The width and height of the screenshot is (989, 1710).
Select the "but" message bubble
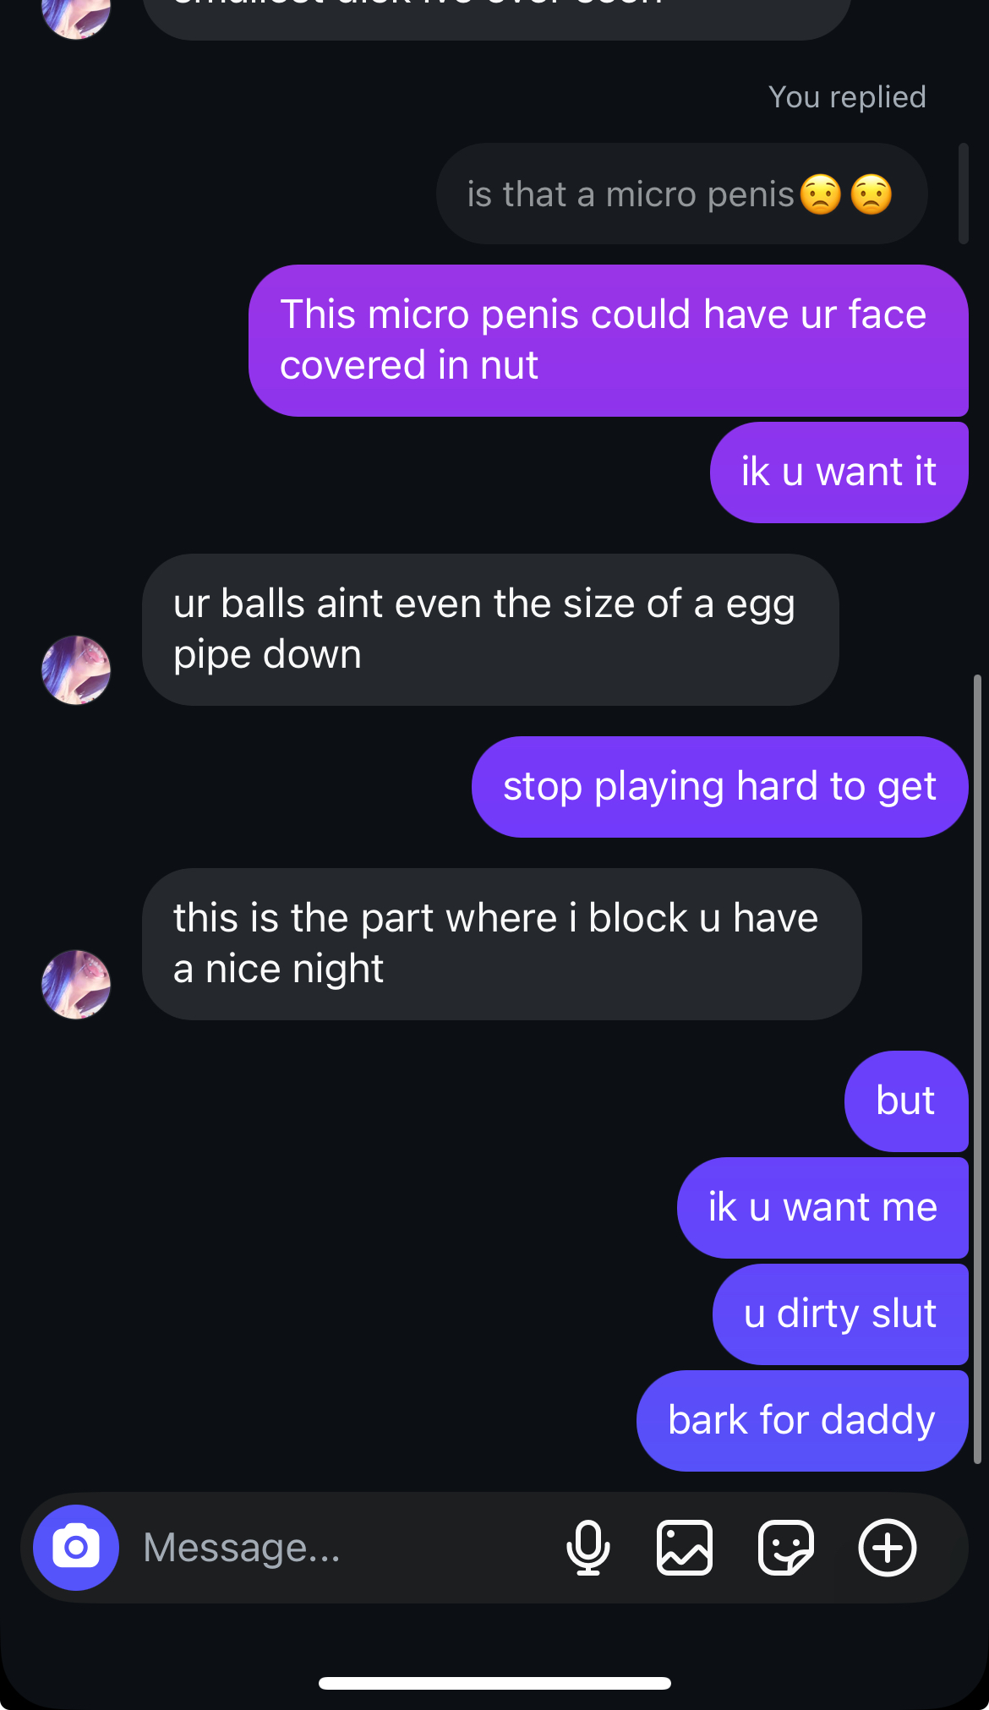[906, 1101]
